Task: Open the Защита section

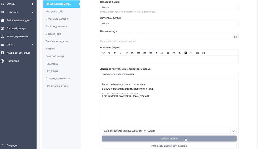Action: tap(50, 49)
